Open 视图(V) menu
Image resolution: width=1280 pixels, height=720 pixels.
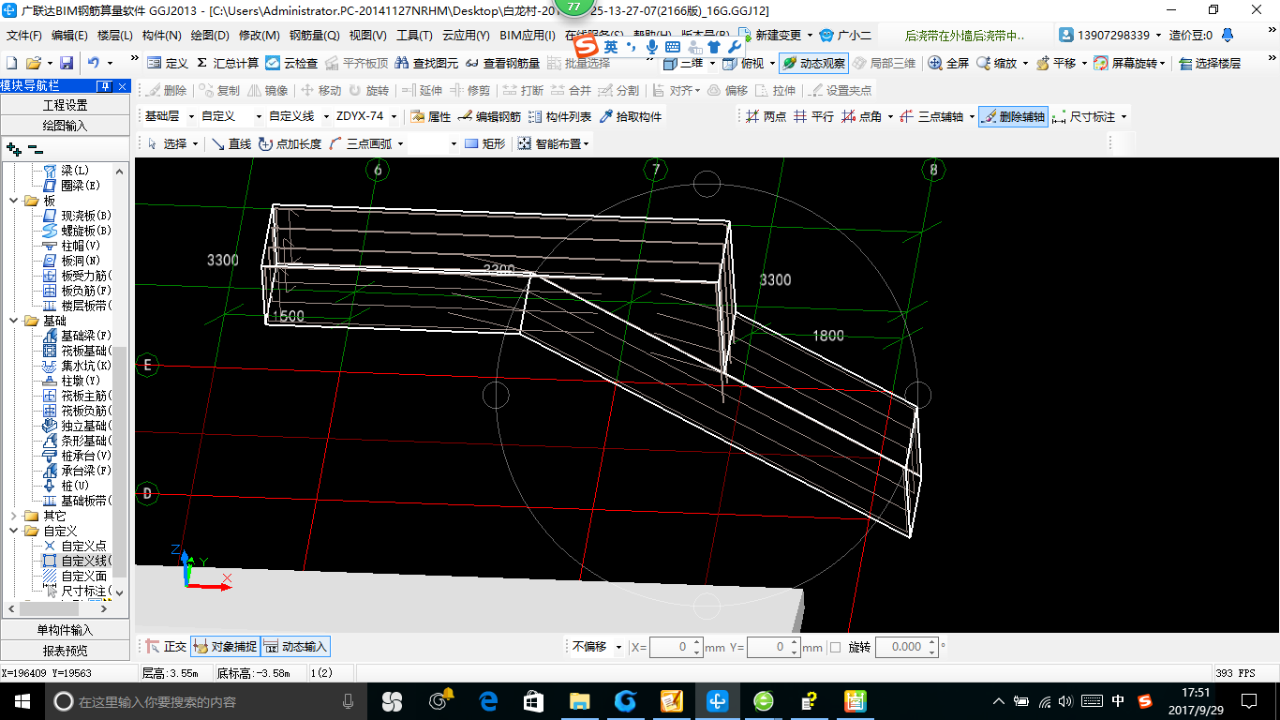tap(367, 36)
